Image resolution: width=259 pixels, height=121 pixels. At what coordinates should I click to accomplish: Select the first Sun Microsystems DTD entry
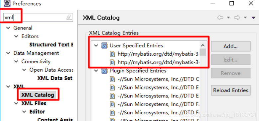point(158,79)
